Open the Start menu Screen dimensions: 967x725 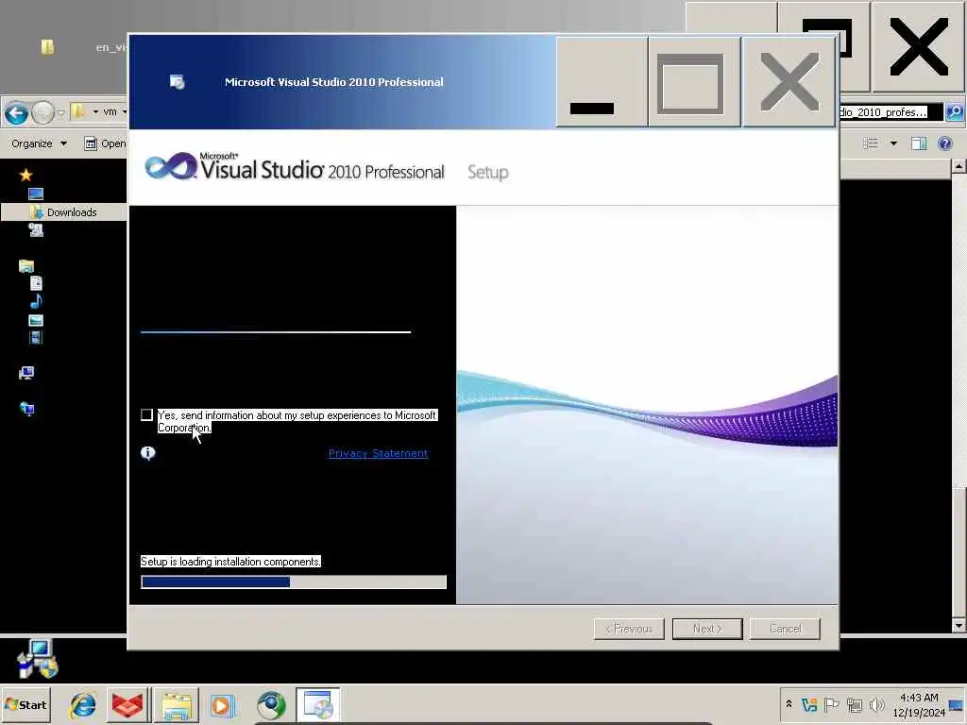click(x=25, y=704)
